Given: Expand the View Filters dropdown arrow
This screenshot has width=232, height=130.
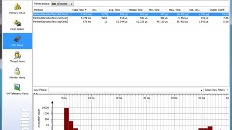Looking at the screenshot, I should (x=202, y=90).
